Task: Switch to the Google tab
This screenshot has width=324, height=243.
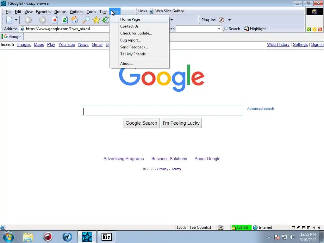Action: [x=12, y=37]
